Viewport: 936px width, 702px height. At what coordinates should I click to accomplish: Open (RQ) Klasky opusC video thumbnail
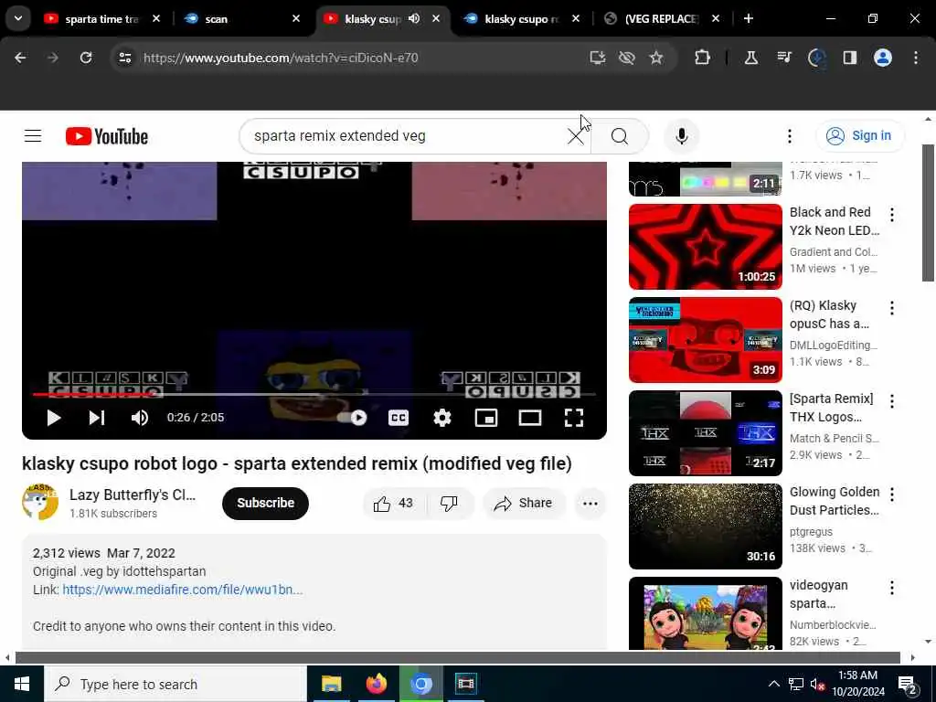[705, 340]
